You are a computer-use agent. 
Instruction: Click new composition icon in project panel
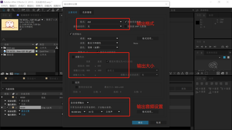pos(11,74)
